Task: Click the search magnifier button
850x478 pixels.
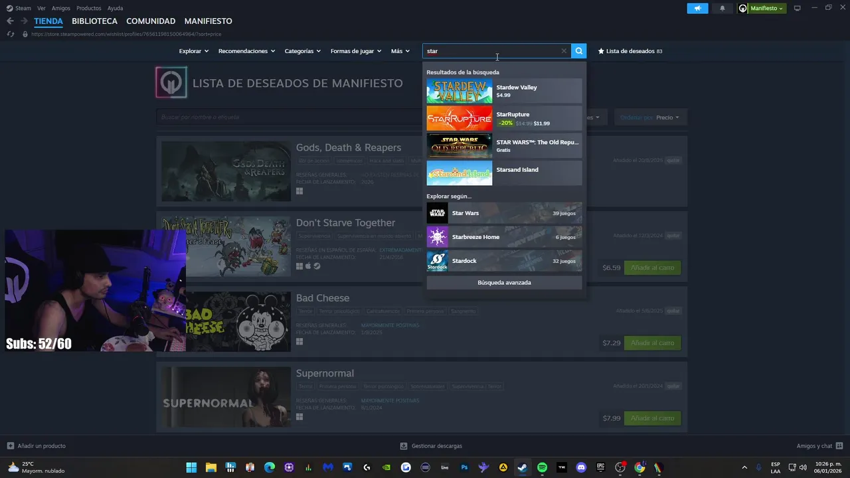Action: click(579, 51)
